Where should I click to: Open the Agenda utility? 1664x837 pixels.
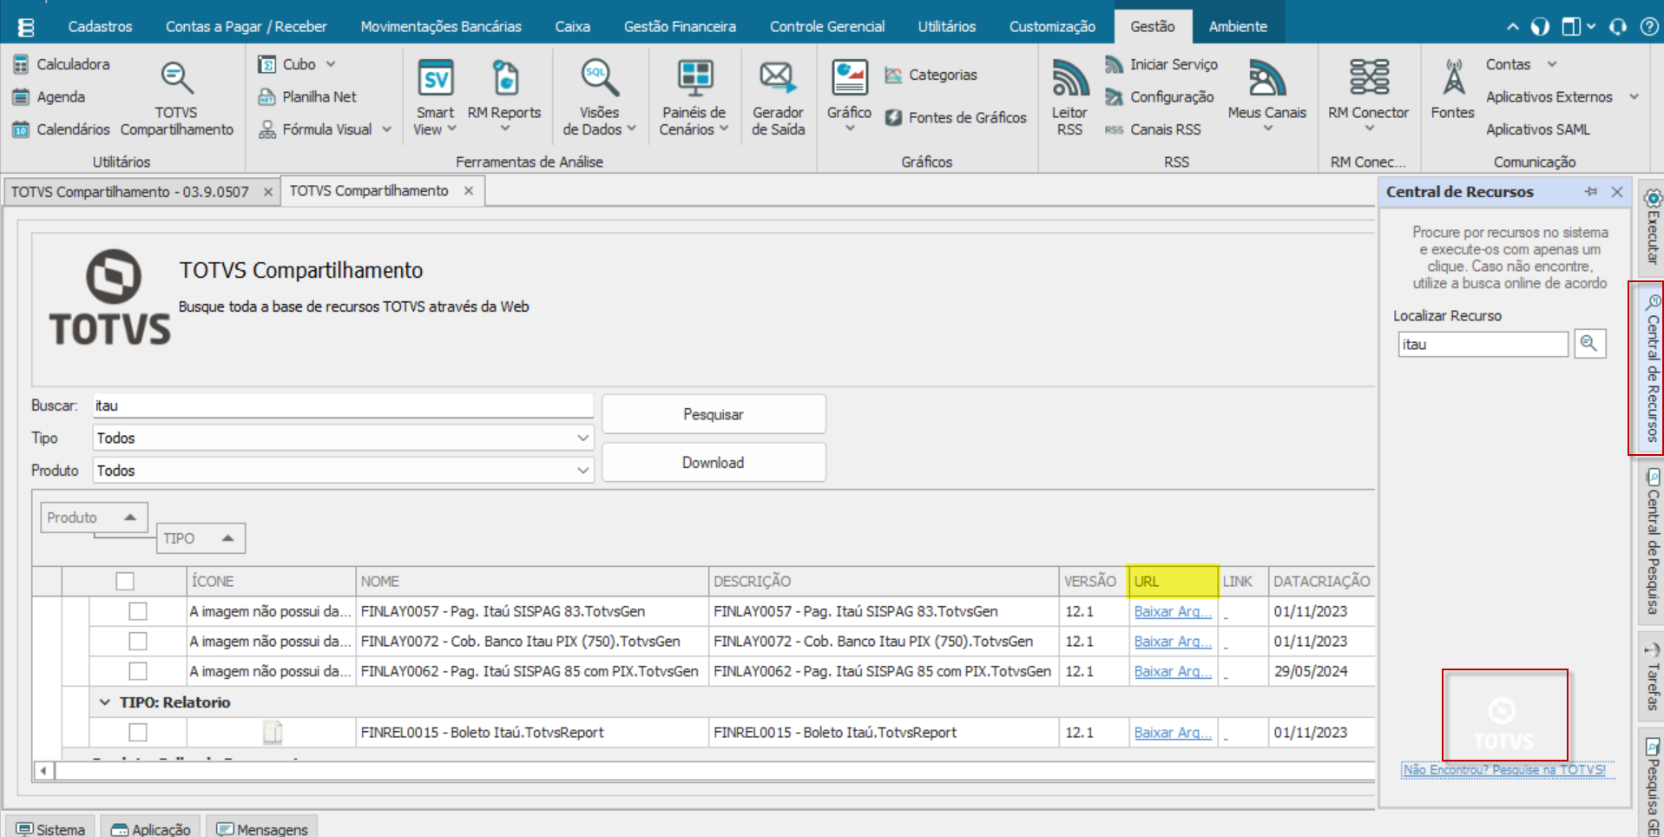click(x=49, y=96)
